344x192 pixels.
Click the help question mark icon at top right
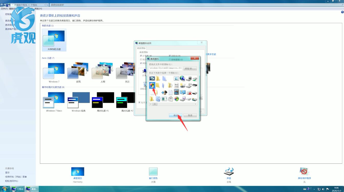[342, 12]
